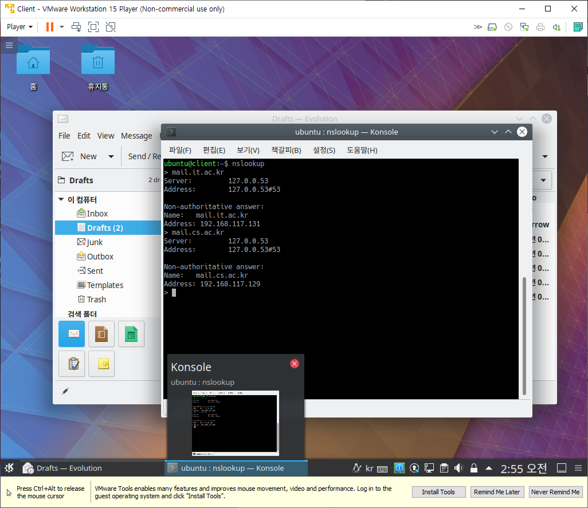The width and height of the screenshot is (588, 508).
Task: Switch to Drafts — Evolution taskbar entry
Action: (92, 468)
